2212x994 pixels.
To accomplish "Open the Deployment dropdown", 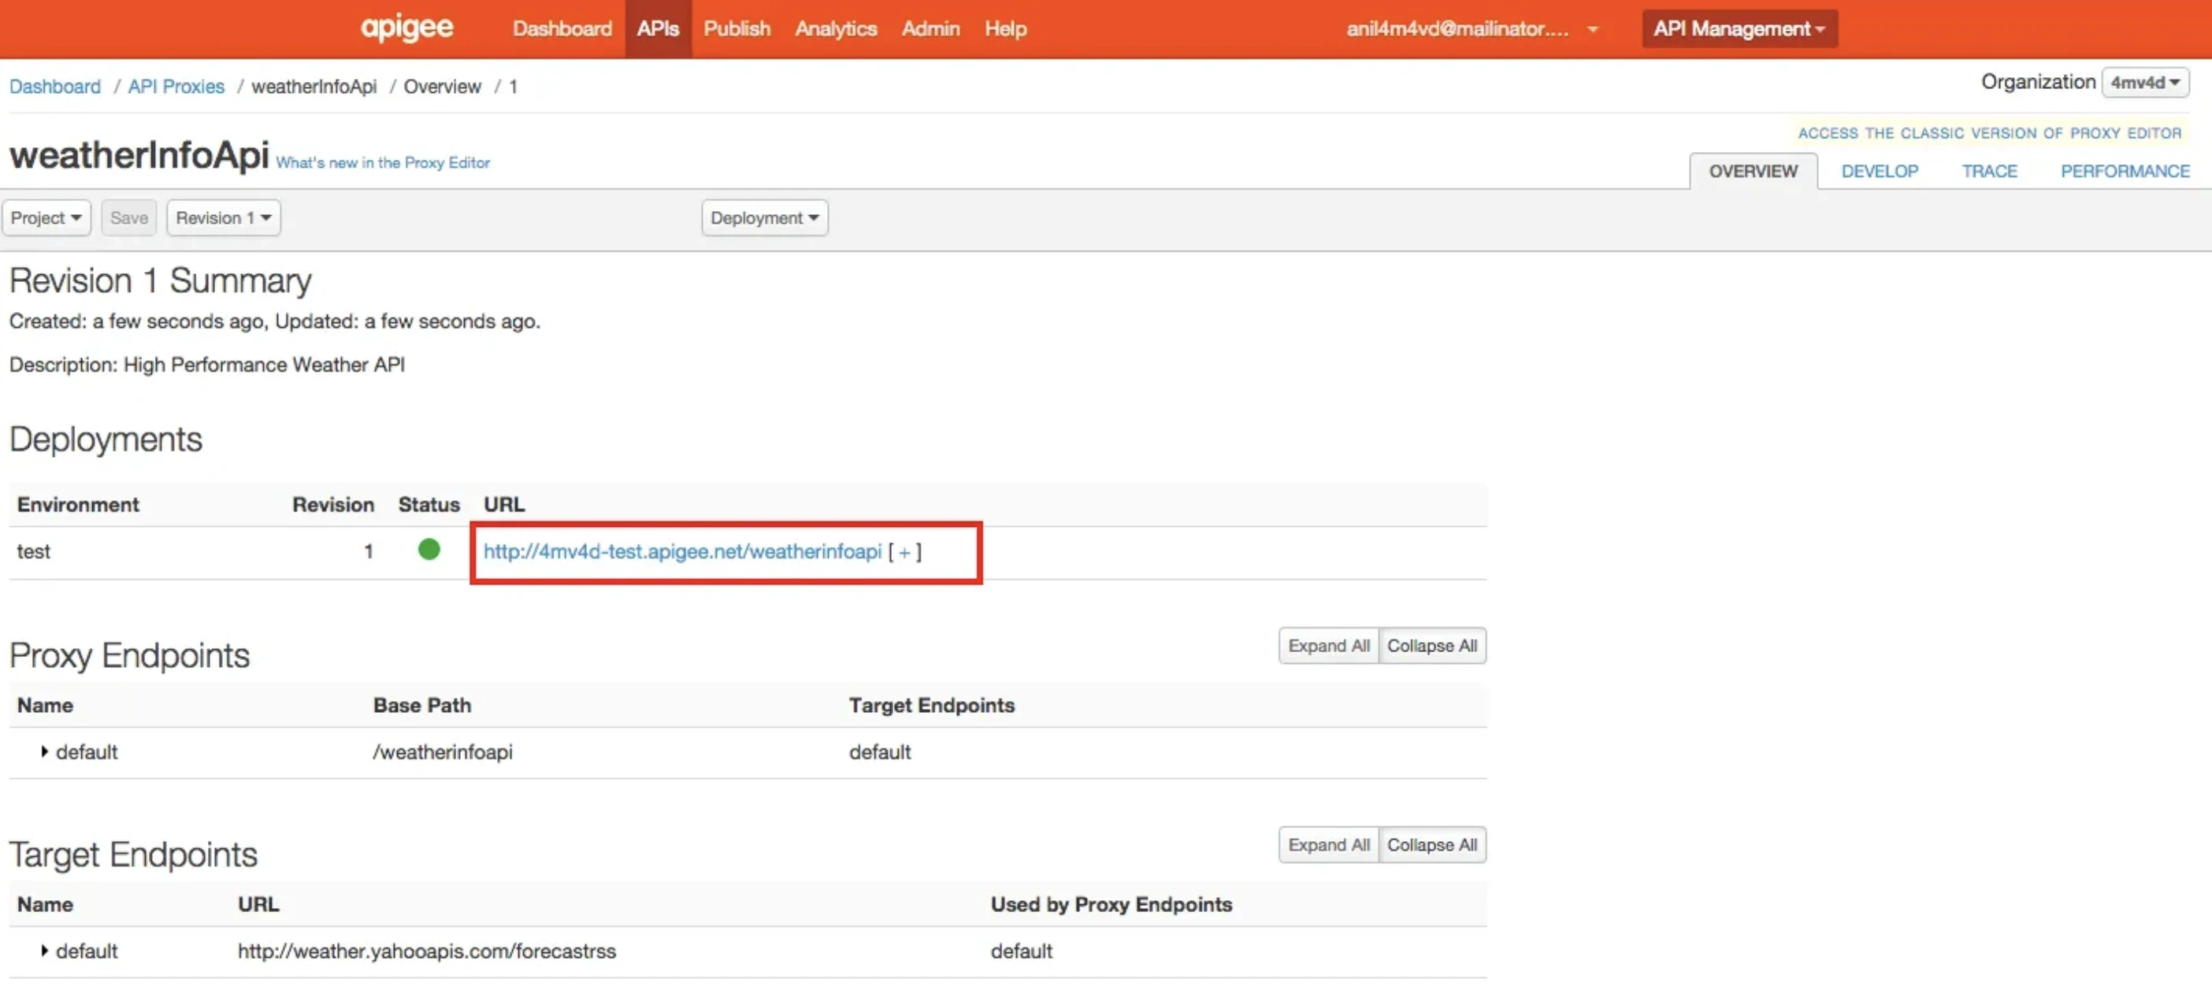I will tap(763, 217).
